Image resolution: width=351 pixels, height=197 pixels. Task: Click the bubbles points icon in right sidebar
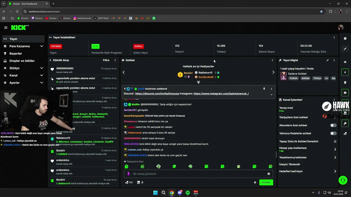coord(345,134)
